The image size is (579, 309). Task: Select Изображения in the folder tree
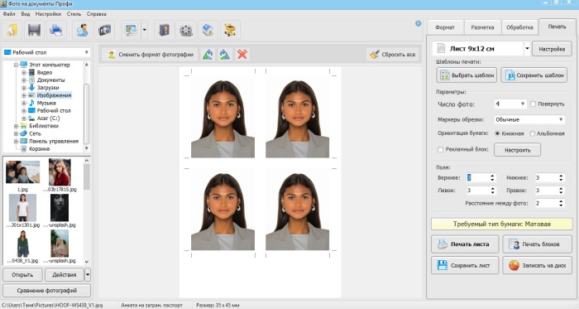(x=54, y=95)
